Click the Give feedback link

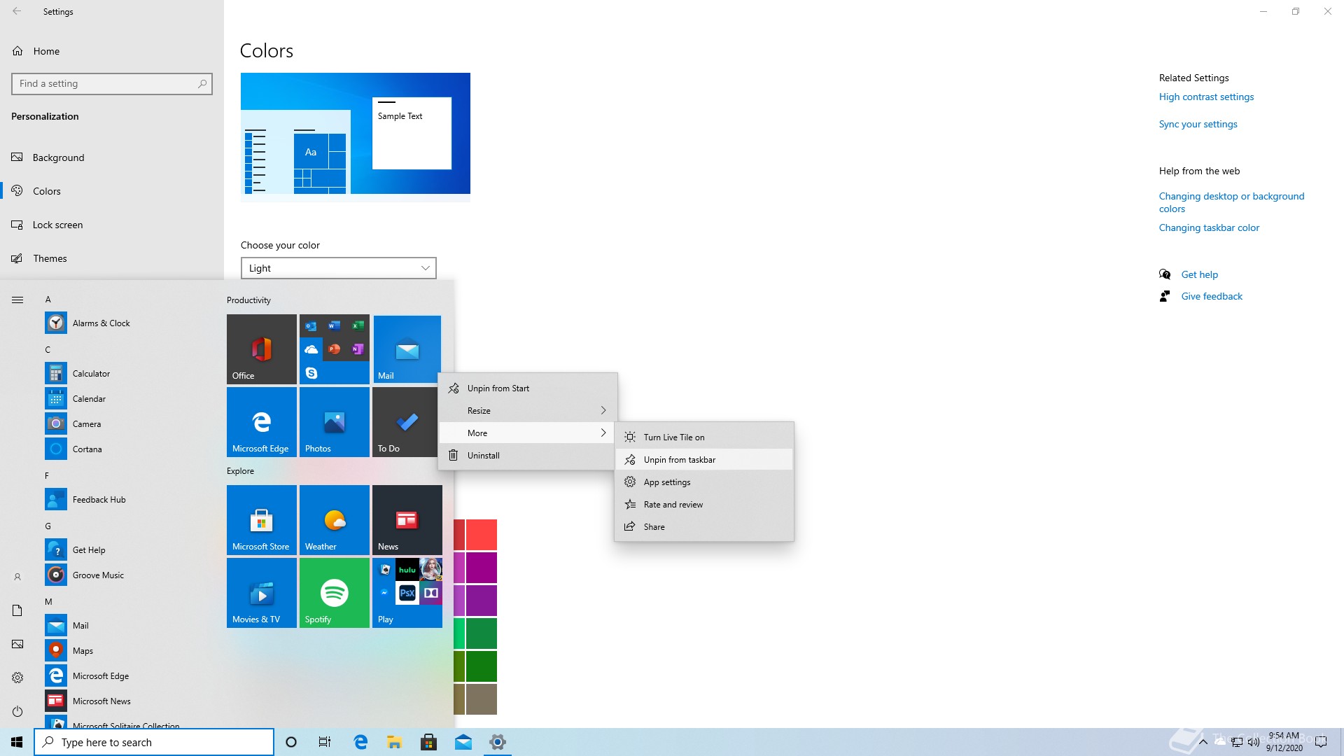1212,296
